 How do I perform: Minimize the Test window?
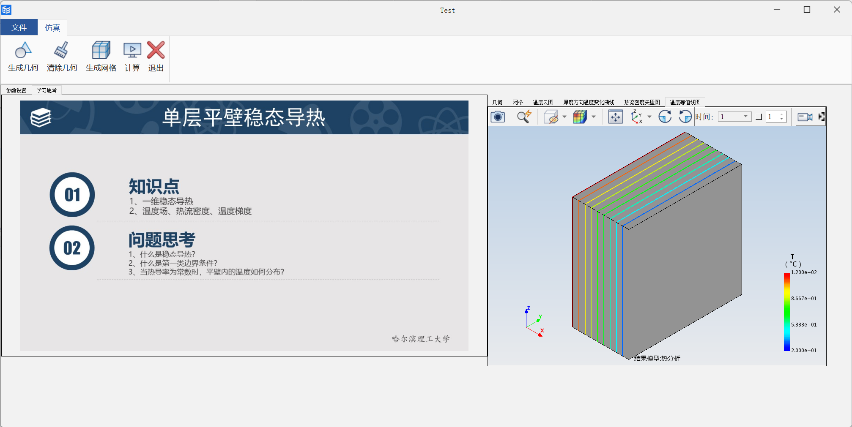click(x=777, y=10)
